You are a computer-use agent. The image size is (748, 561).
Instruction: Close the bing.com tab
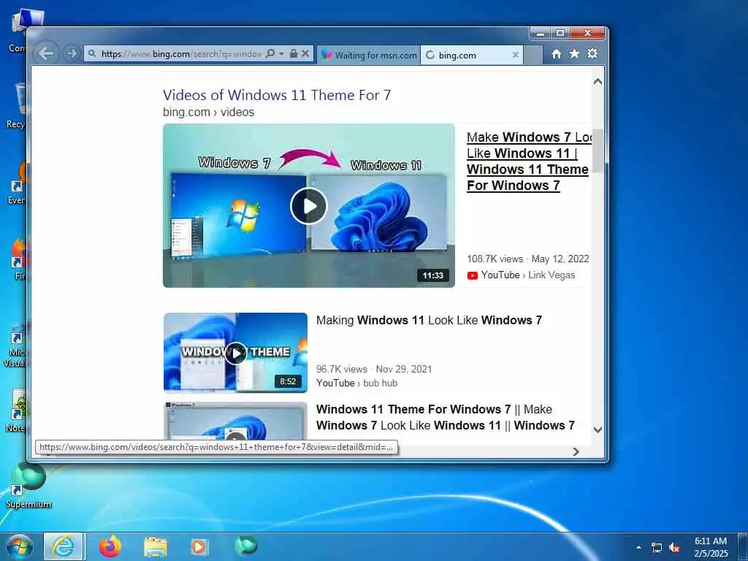click(x=515, y=55)
